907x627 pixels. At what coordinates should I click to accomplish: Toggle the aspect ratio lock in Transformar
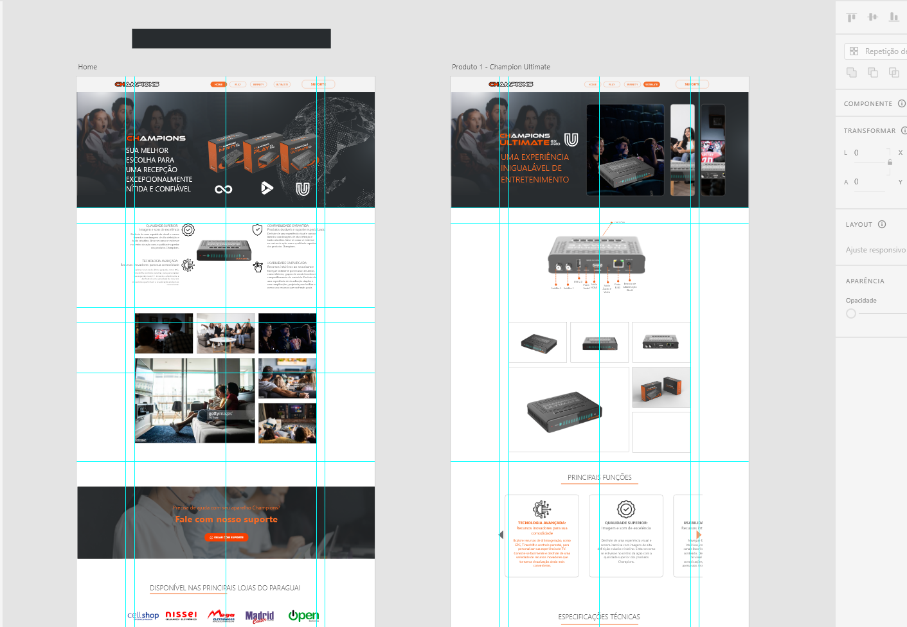click(x=890, y=163)
